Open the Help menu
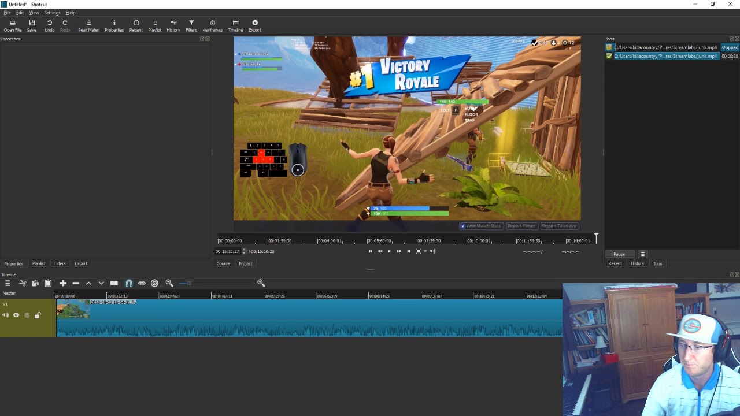This screenshot has width=740, height=416. pos(71,13)
